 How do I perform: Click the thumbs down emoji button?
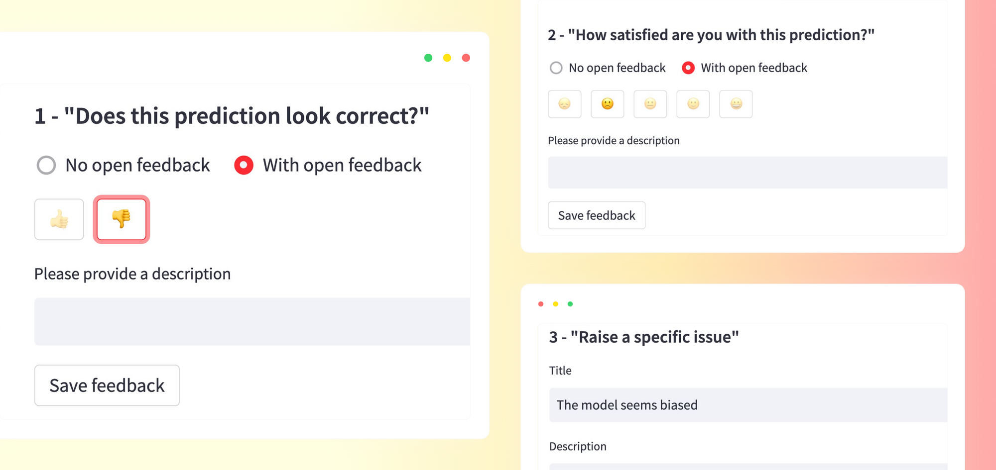coord(122,219)
